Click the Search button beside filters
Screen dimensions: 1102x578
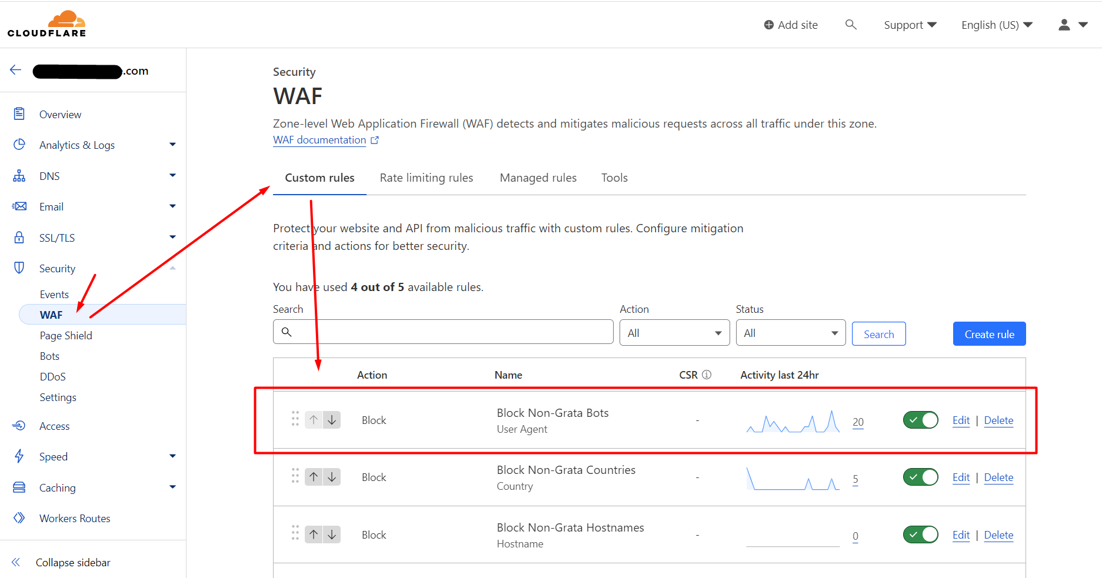tap(878, 334)
